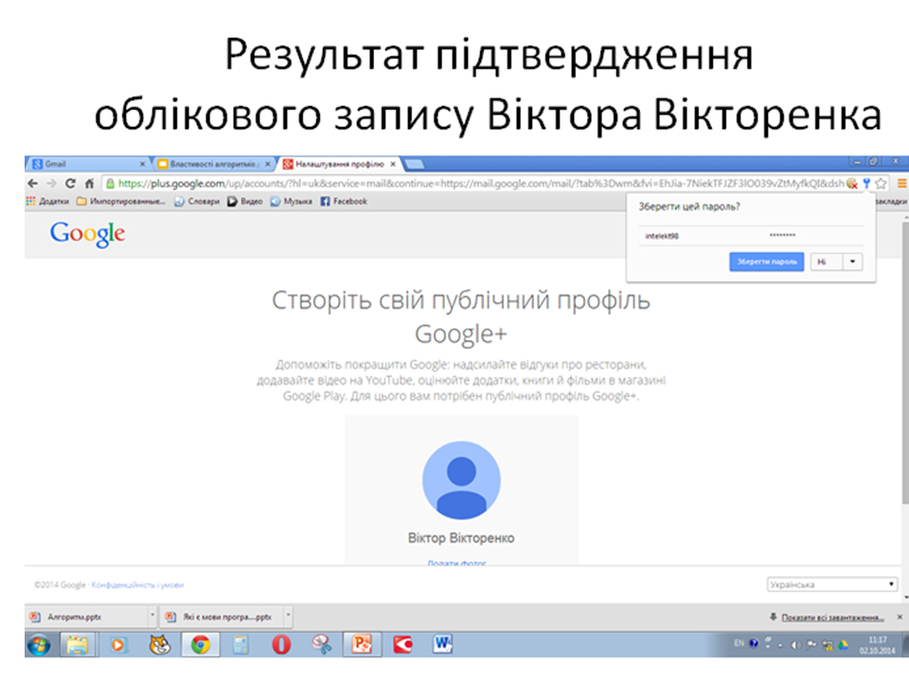Close the Налаштування профілю tab
This screenshot has width=909, height=682.
point(392,164)
